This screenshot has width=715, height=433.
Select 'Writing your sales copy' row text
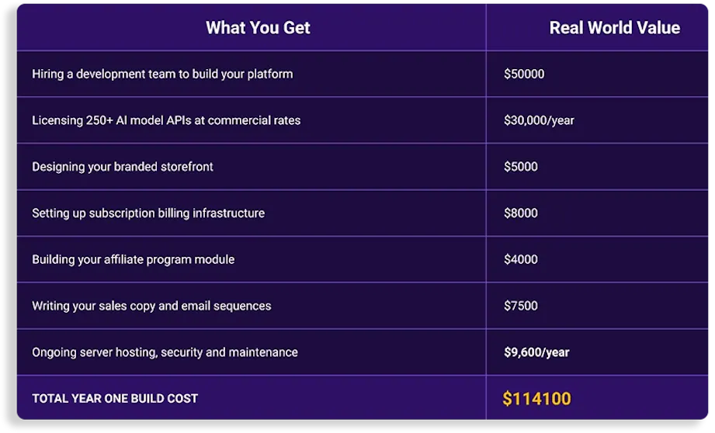151,306
